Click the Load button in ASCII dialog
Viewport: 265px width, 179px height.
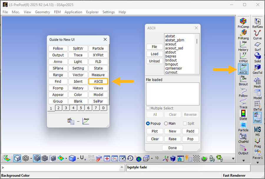click(x=155, y=54)
